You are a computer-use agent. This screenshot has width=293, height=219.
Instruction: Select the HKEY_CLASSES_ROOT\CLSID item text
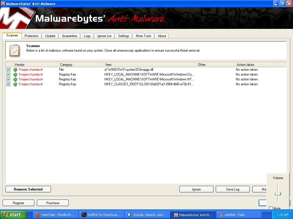[149, 84]
